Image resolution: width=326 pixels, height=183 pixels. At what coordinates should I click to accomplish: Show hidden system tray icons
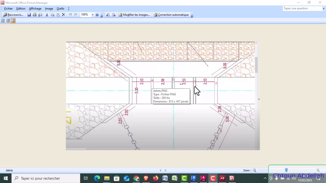point(265,178)
